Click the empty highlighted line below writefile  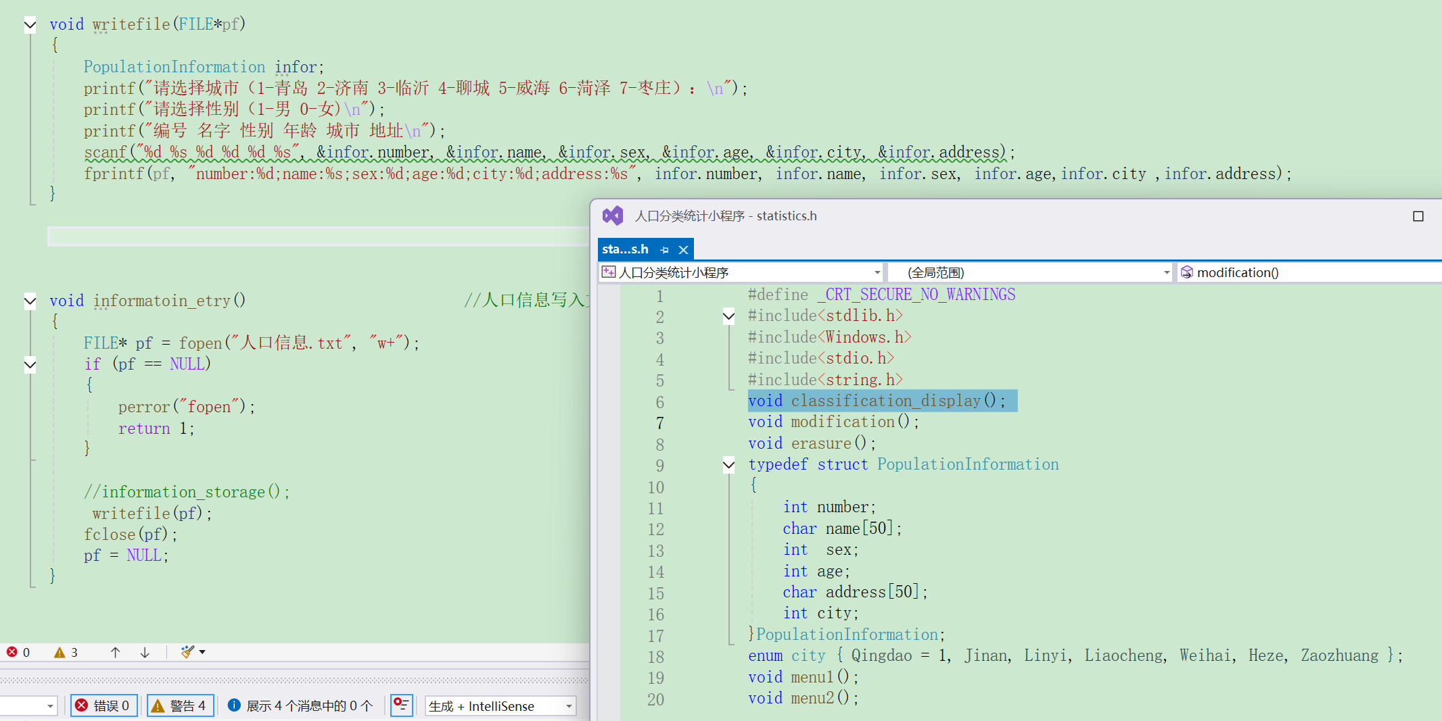tap(318, 237)
